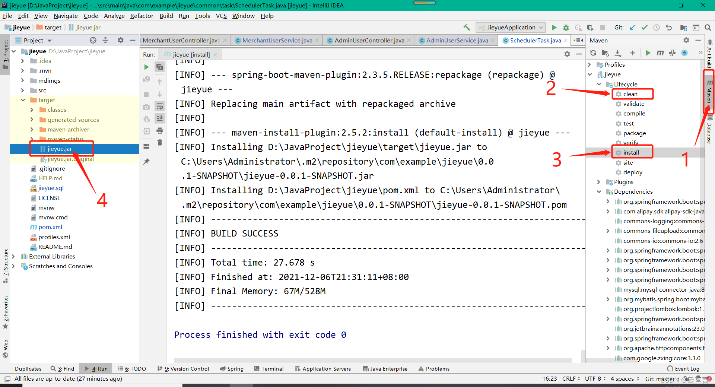This screenshot has height=387, width=715.
Task: Reimport all Maven projects
Action: pos(593,53)
